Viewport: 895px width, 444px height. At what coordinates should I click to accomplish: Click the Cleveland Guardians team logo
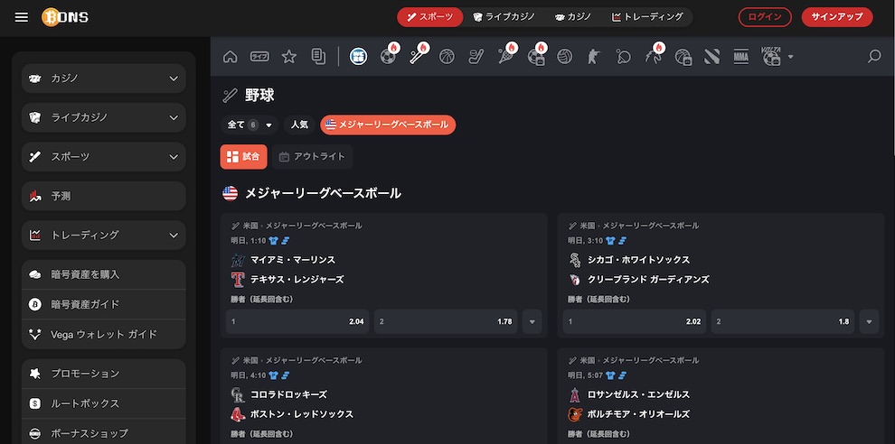coord(575,279)
